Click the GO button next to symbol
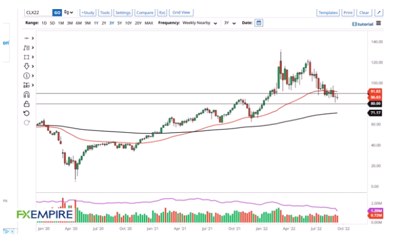 point(57,12)
